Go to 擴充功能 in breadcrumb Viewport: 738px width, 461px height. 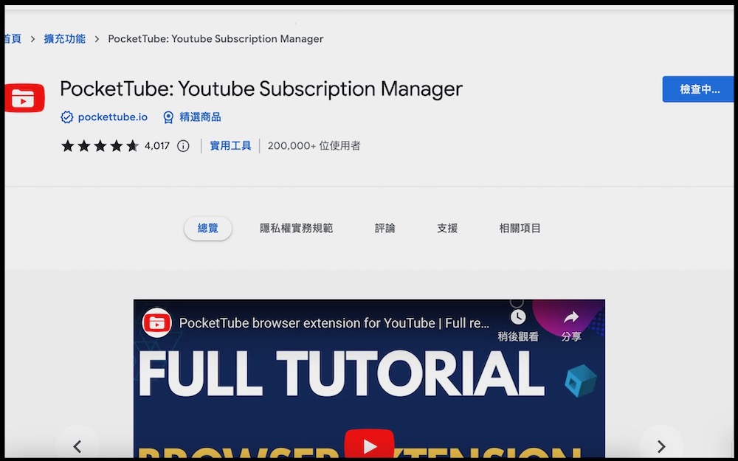tap(64, 39)
